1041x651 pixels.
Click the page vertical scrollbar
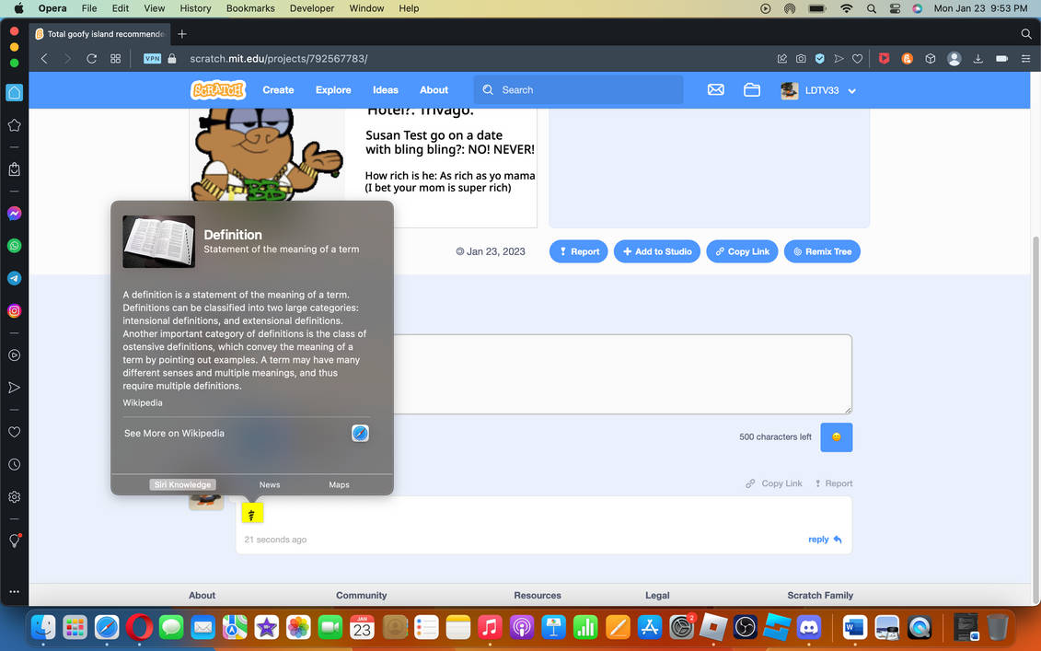[1035, 420]
